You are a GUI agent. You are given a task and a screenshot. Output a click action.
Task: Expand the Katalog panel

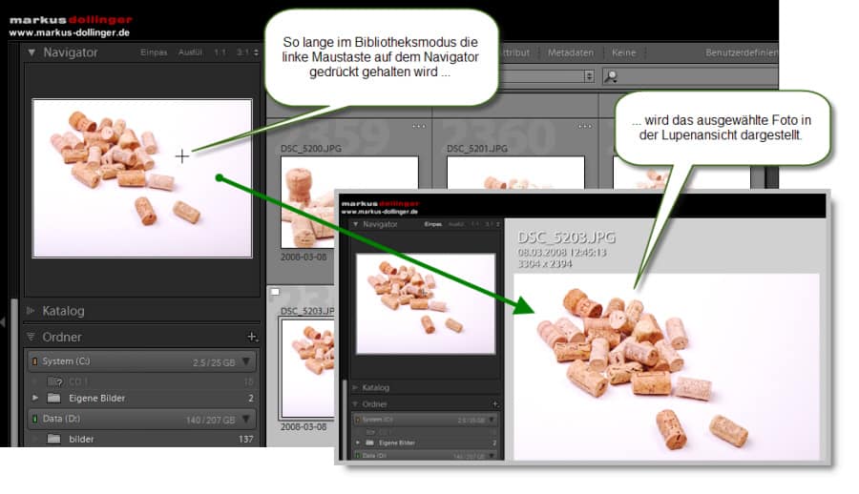pyautogui.click(x=31, y=310)
